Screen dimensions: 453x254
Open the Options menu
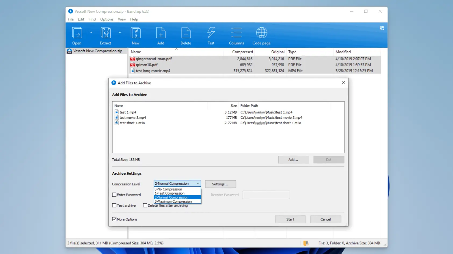click(107, 19)
